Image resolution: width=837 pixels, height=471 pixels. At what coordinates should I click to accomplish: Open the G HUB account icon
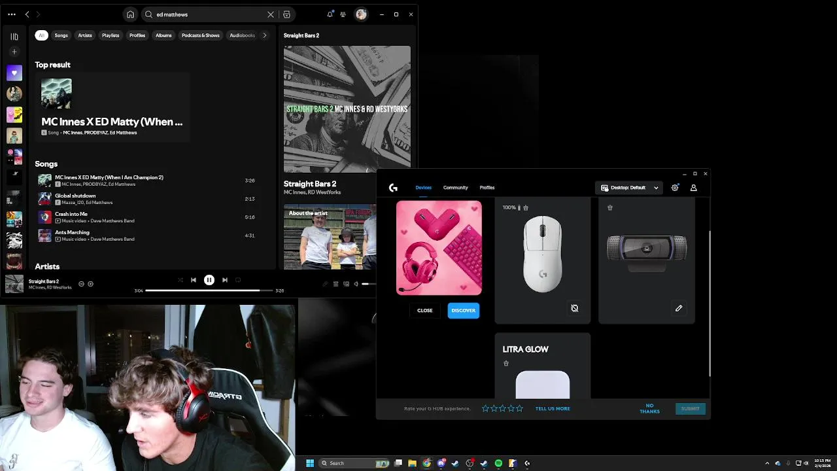(694, 188)
